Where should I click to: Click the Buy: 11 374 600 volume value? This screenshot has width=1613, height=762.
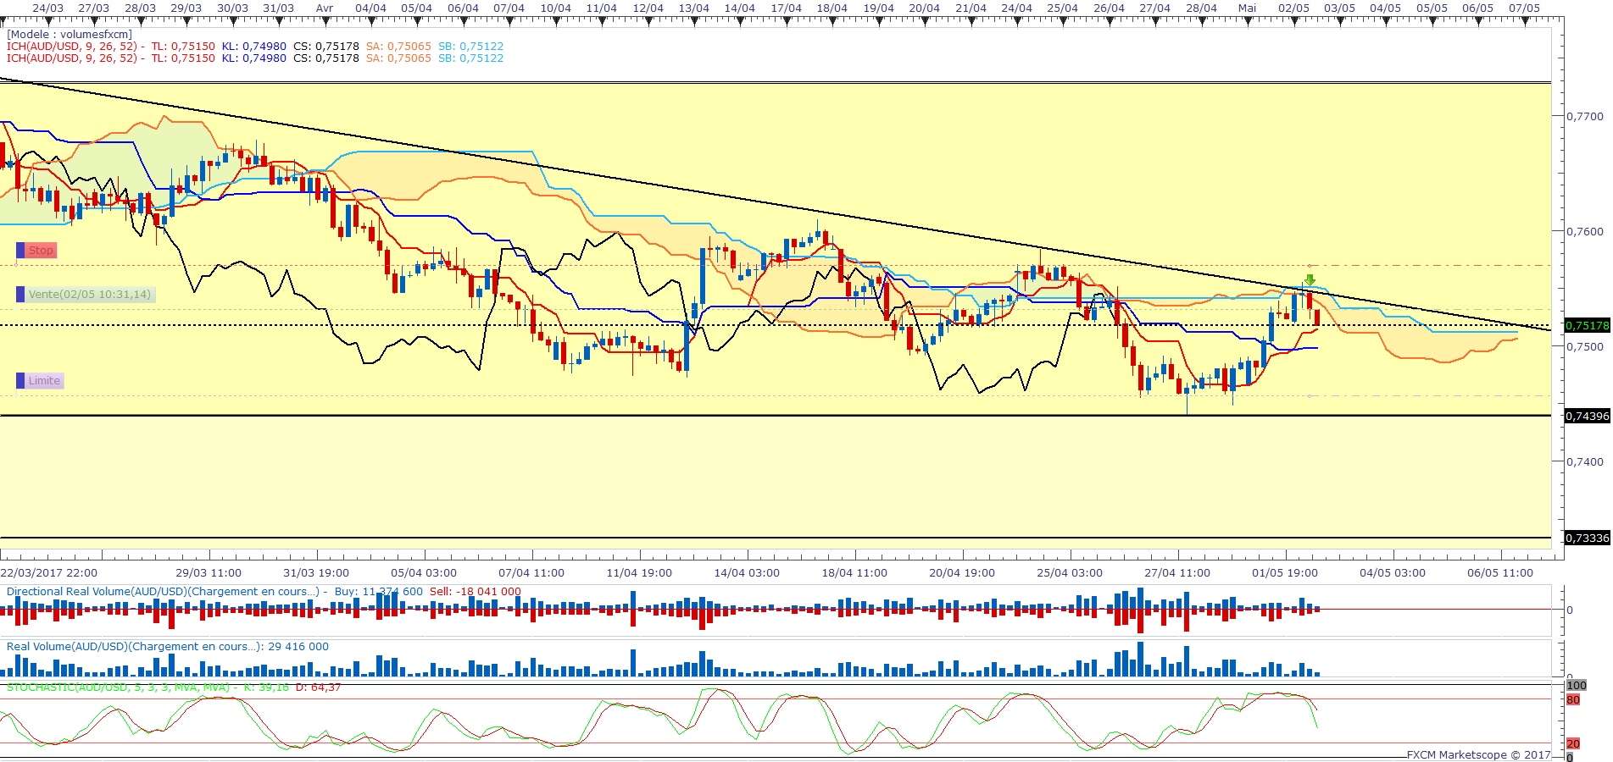[x=379, y=592]
